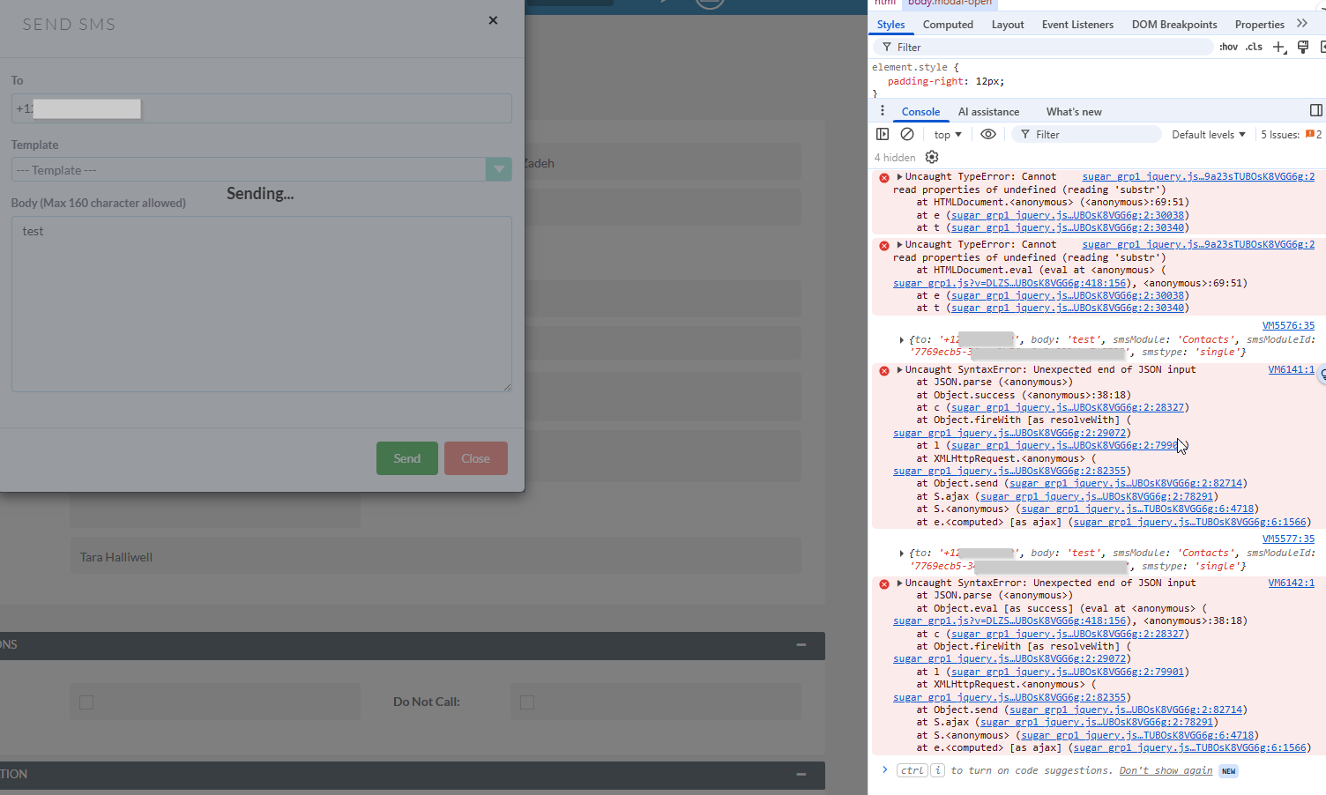
Task: Expand the Default levels dropdown
Action: [x=1208, y=135]
